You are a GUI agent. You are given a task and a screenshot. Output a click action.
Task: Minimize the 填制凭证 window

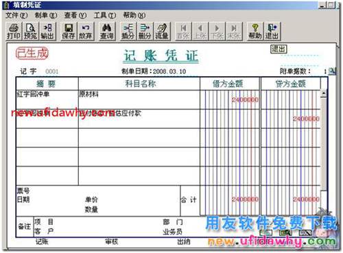pyautogui.click(x=322, y=5)
